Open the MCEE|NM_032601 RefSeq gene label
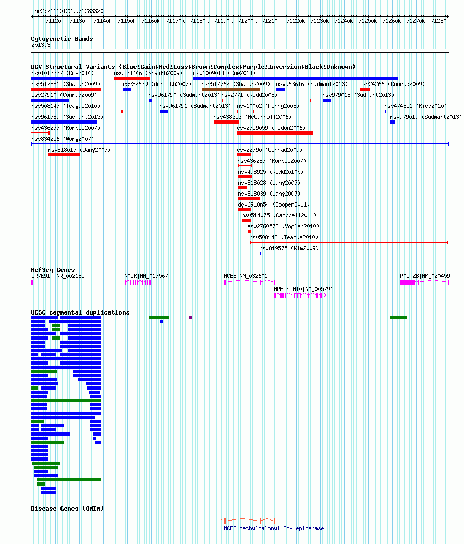 [246, 276]
